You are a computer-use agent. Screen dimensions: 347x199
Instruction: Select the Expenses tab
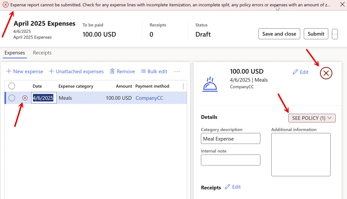click(x=15, y=53)
